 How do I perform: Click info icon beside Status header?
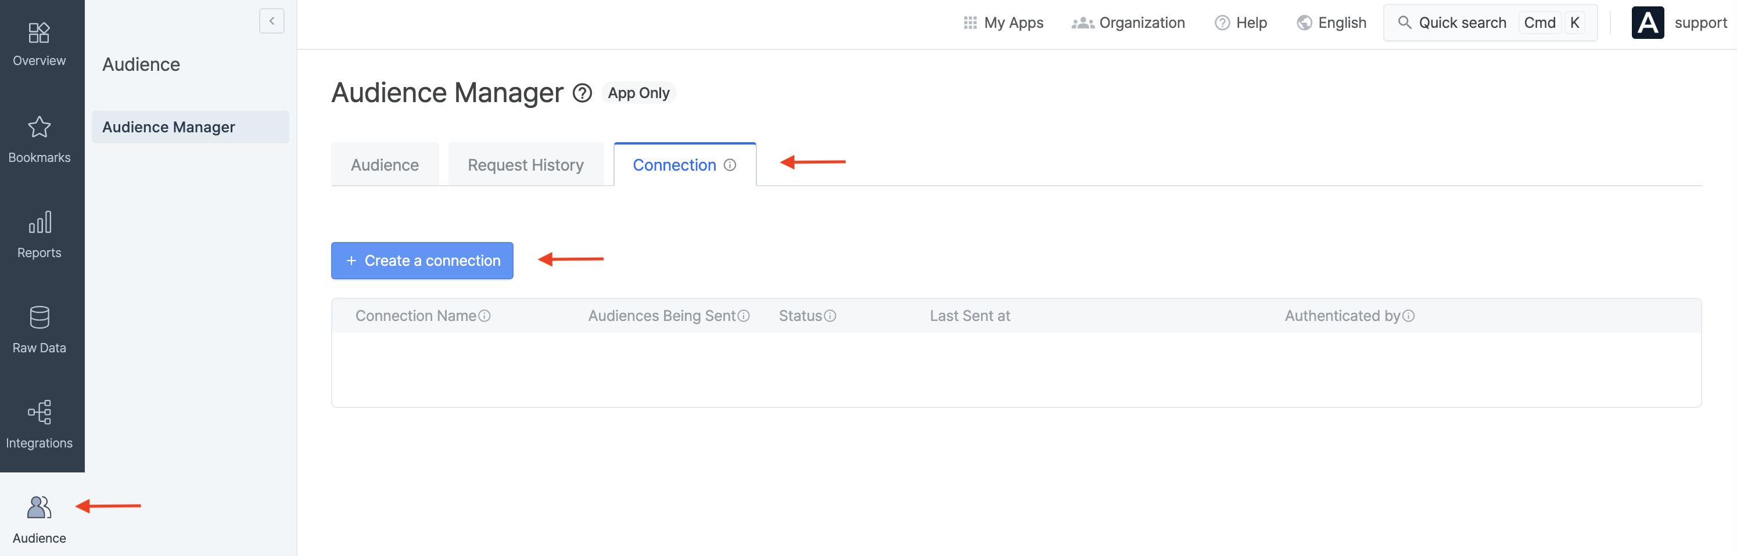830,316
